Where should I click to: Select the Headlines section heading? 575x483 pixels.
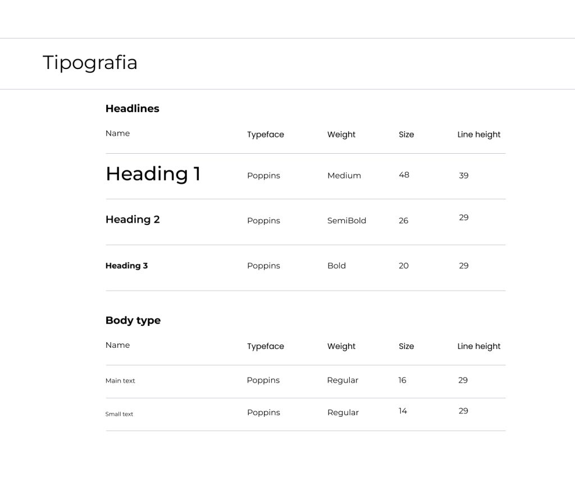tap(133, 109)
